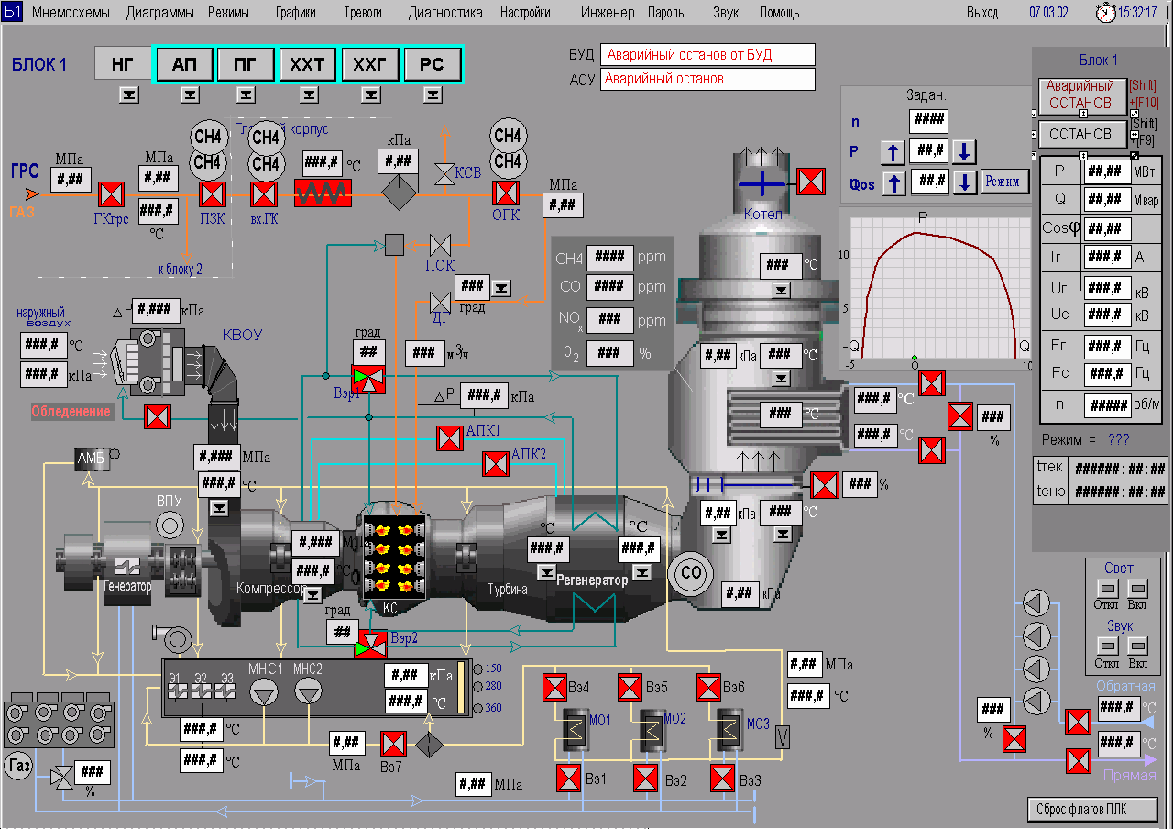Click the ПОК valve symbol
1173x829 pixels.
(440, 245)
